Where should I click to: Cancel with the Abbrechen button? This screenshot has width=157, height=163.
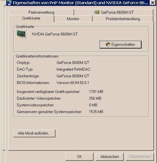coord(110,157)
